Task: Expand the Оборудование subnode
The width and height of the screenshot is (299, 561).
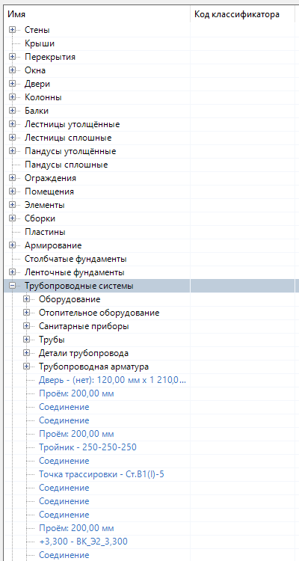Action: tap(26, 299)
